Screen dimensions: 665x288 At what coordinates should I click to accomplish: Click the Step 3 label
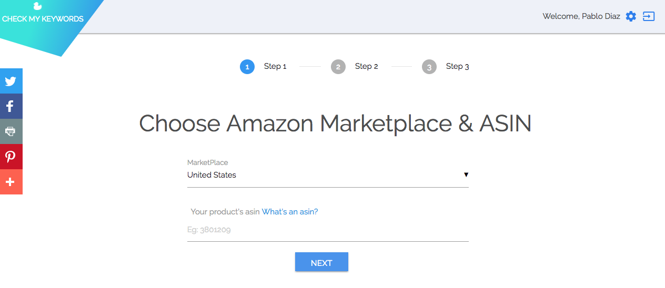458,66
